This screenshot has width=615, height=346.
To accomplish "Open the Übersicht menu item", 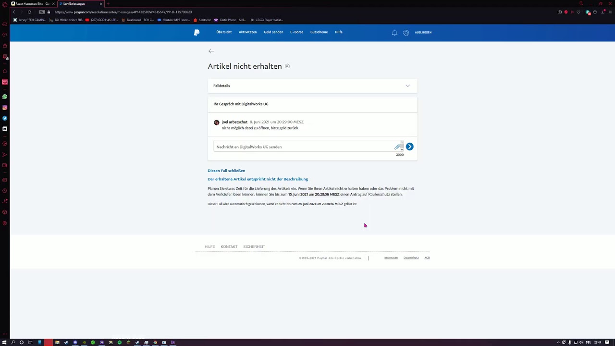I will (224, 32).
